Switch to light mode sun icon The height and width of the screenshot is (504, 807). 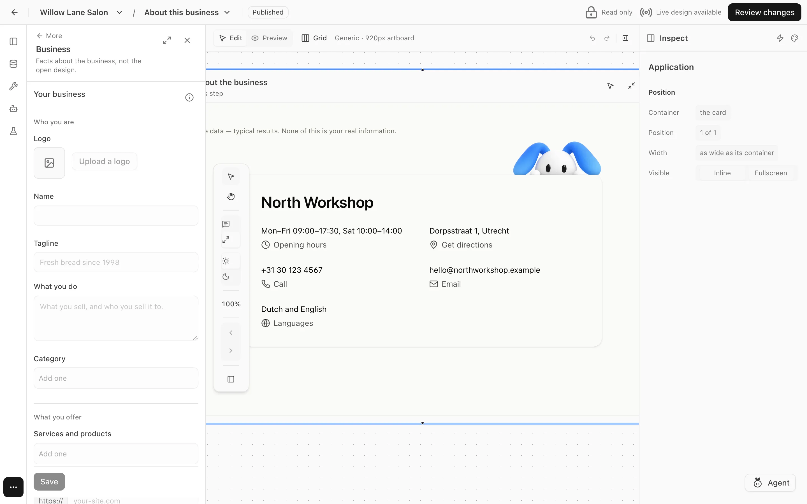pyautogui.click(x=226, y=261)
